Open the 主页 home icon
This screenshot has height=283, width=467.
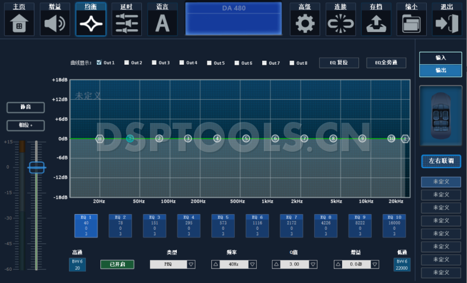19,19
